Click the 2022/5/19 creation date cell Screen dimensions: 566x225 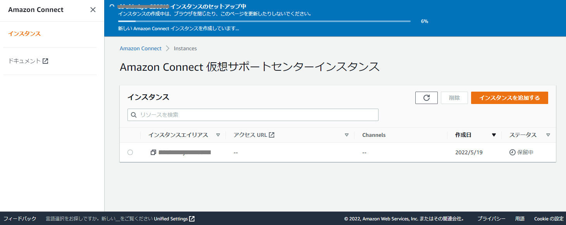(x=469, y=152)
